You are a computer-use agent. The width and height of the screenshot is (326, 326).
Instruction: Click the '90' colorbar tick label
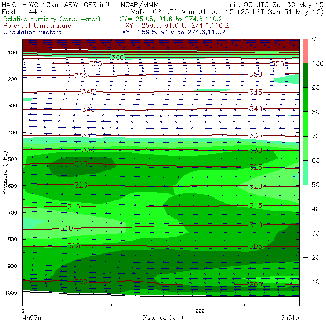pos(315,88)
